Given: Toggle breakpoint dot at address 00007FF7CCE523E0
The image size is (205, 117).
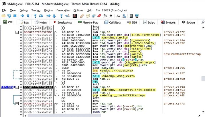Looking at the screenshot, I should click(x=21, y=35).
